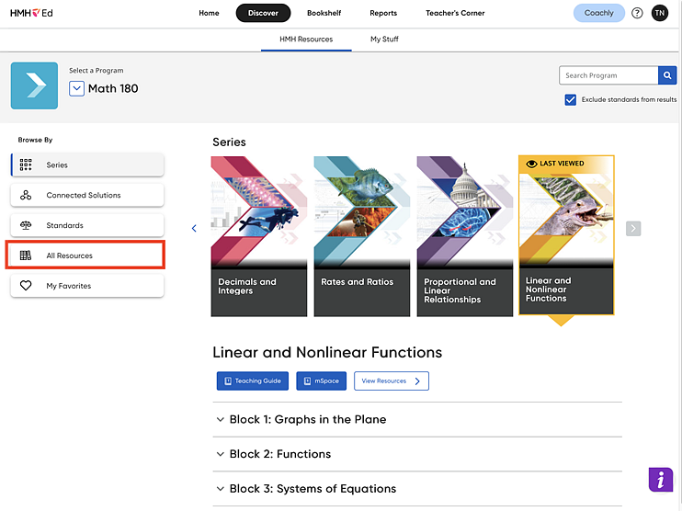Open Linear and Nonlinear Functions series card
Image resolution: width=682 pixels, height=511 pixels.
(x=566, y=235)
